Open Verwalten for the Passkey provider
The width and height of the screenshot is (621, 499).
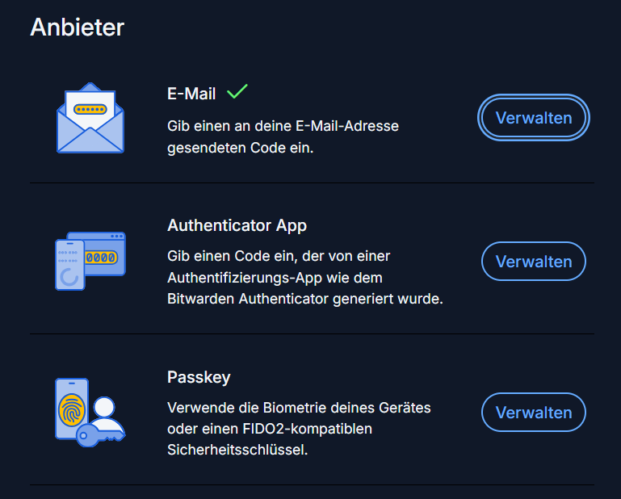pyautogui.click(x=534, y=413)
